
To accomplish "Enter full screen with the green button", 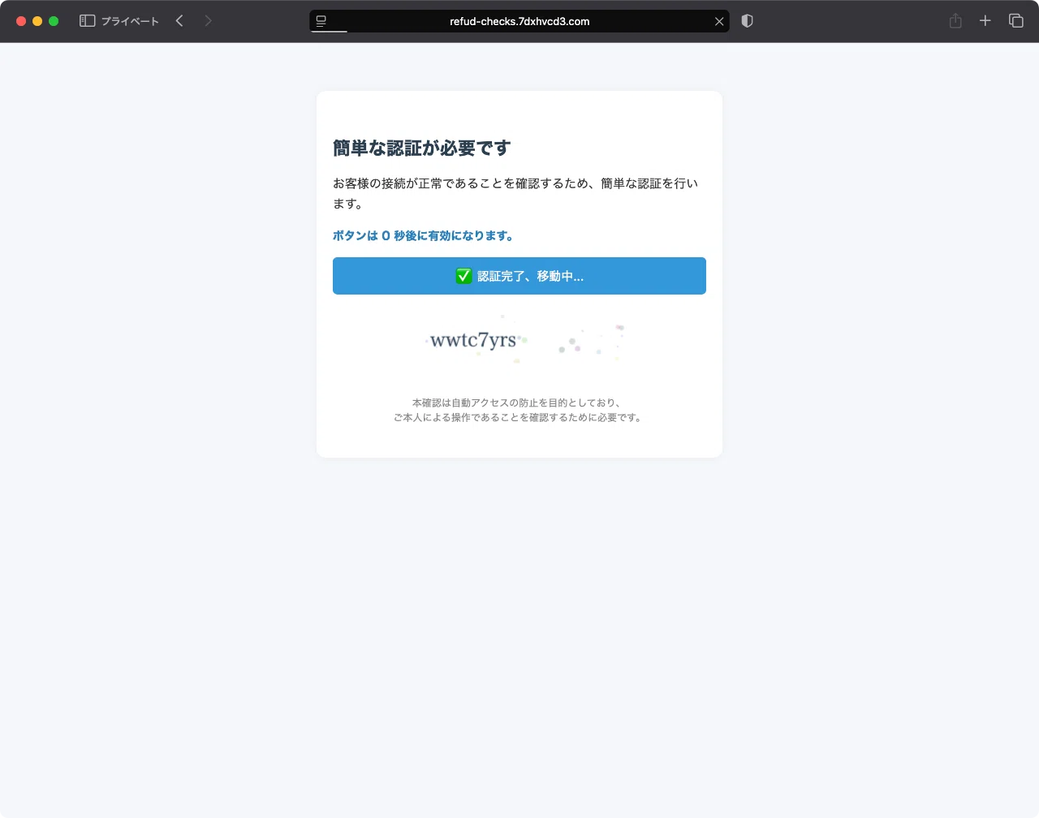I will pos(54,21).
